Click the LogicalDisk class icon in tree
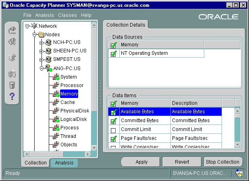249x181 pixels. pyautogui.click(x=56, y=119)
